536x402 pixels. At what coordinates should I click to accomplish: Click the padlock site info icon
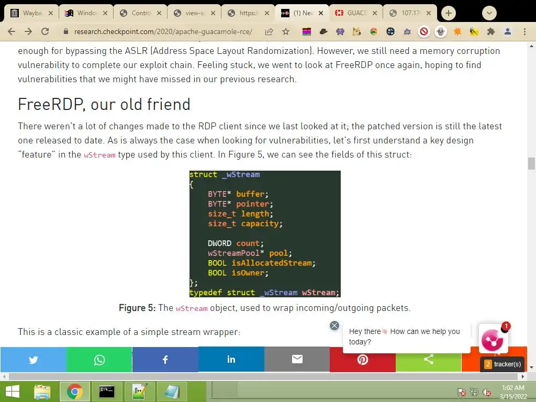tap(66, 31)
